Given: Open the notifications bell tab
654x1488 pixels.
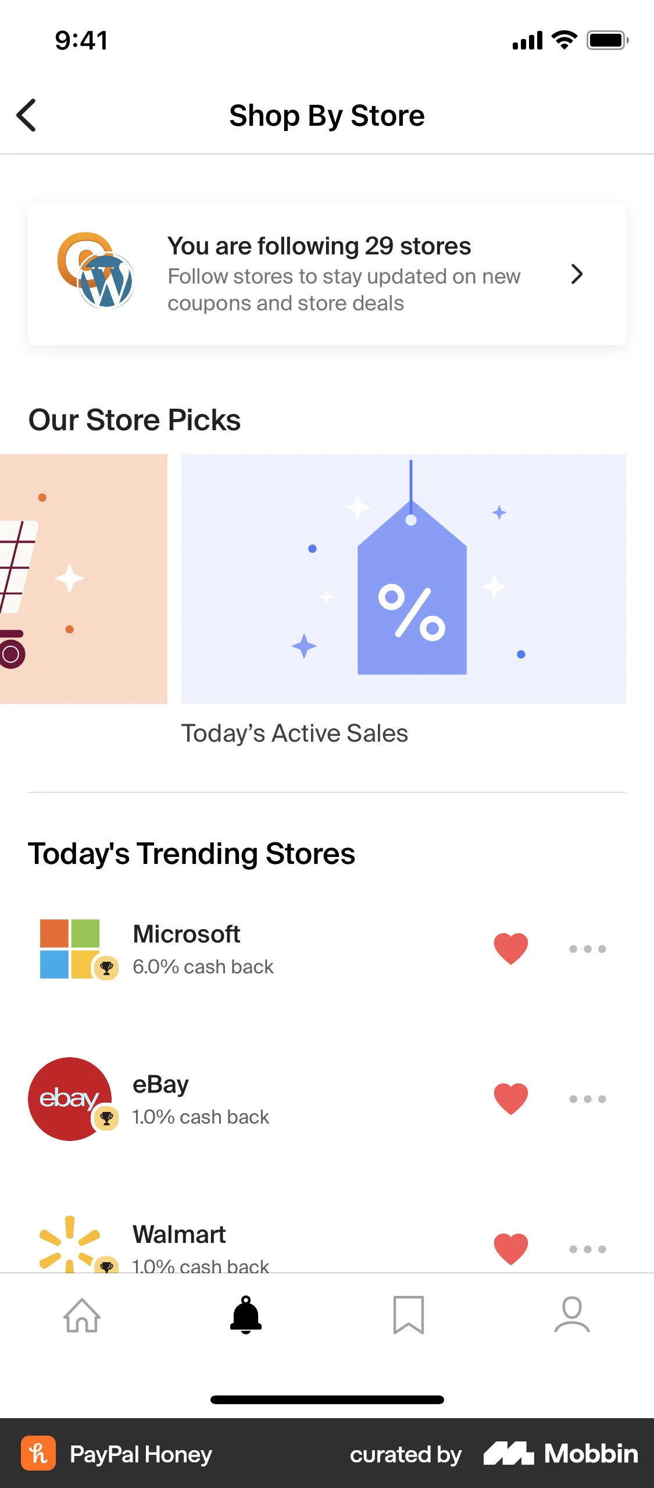Looking at the screenshot, I should coord(246,1315).
